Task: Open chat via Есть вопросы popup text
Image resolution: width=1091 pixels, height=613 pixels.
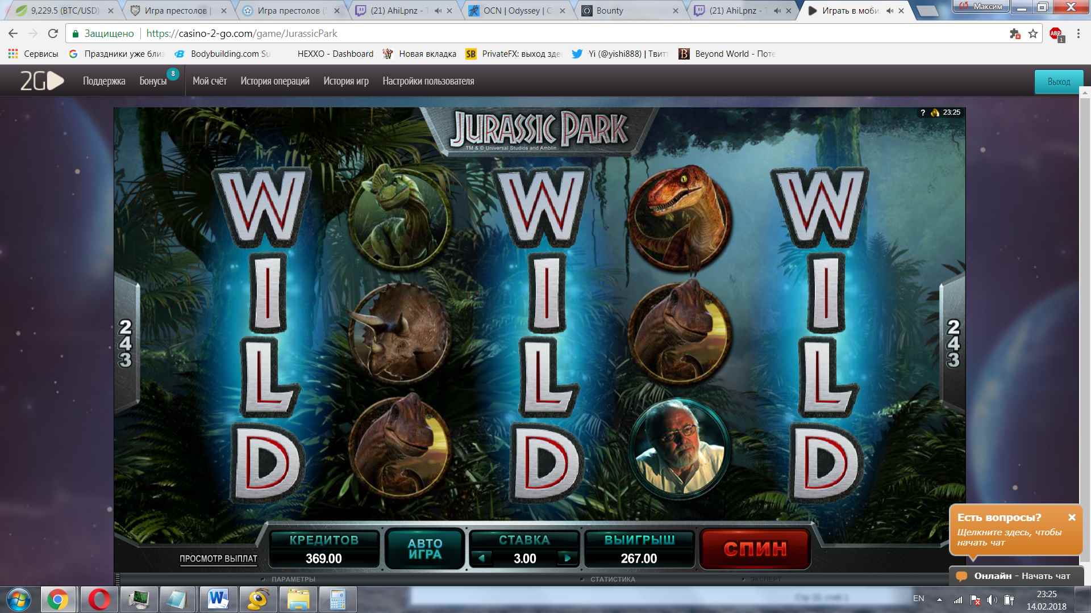Action: coord(1009,537)
